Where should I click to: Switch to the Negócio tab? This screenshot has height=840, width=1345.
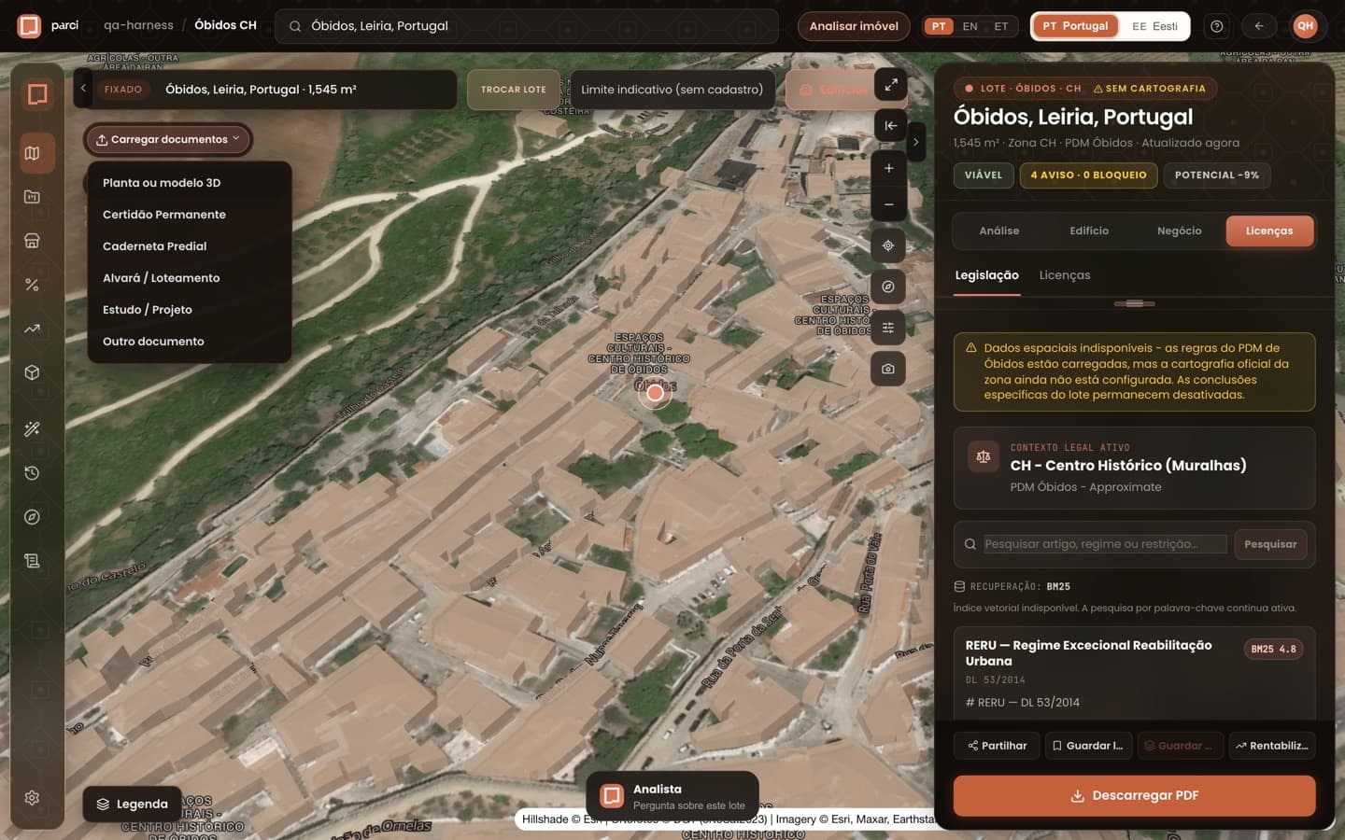1180,231
